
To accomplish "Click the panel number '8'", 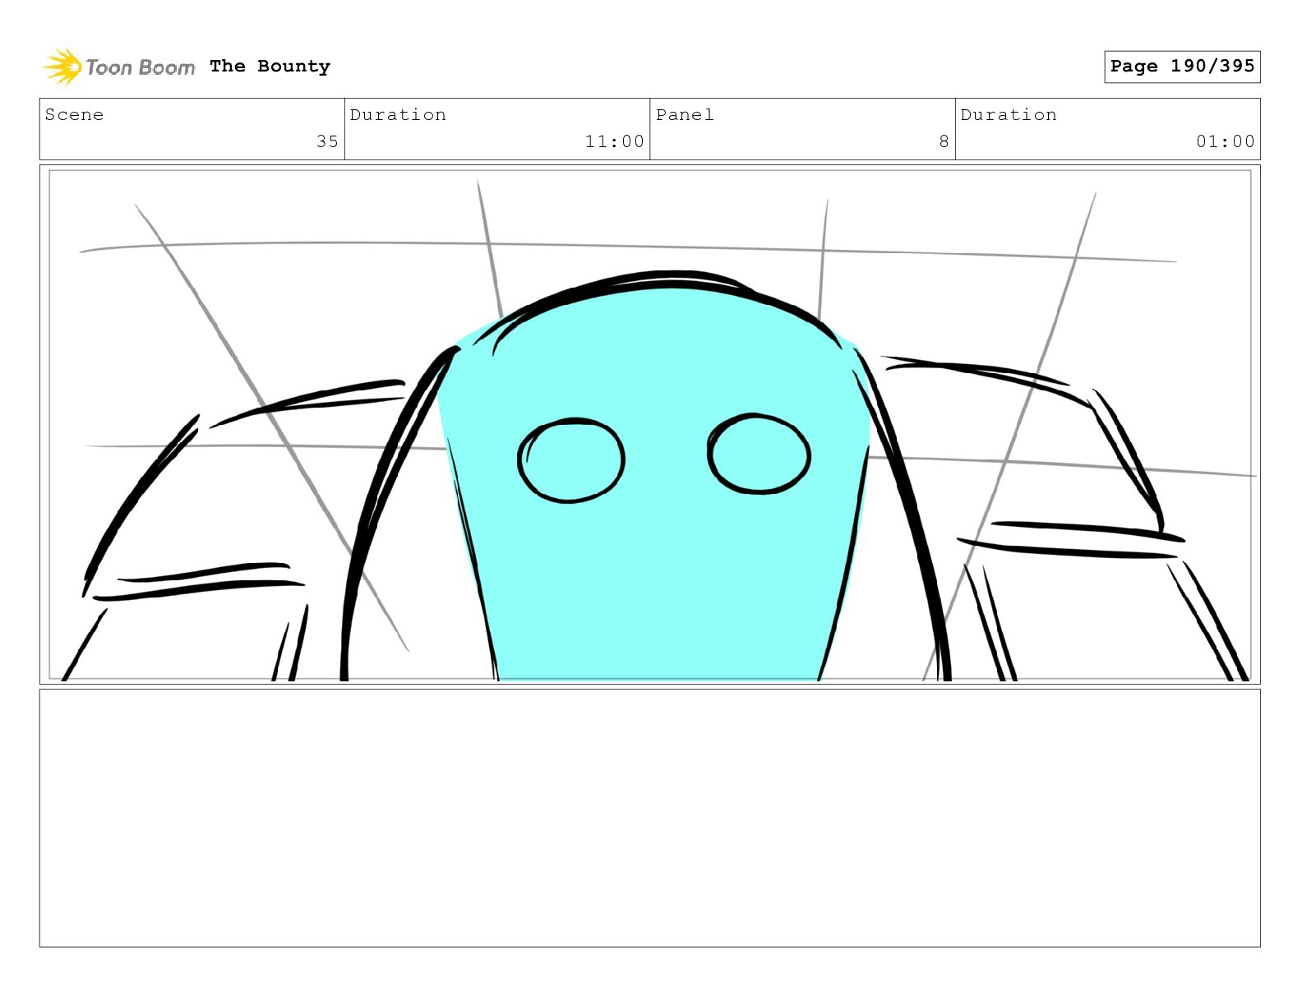I will (944, 141).
